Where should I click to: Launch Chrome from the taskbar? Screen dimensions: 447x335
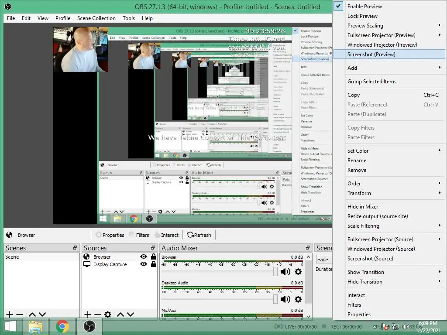[x=62, y=326]
